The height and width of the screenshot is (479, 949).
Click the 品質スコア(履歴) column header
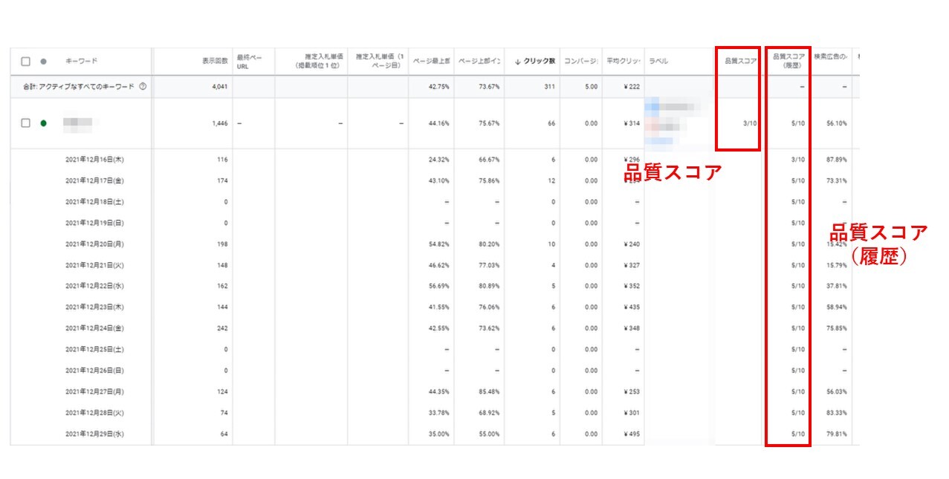point(788,61)
